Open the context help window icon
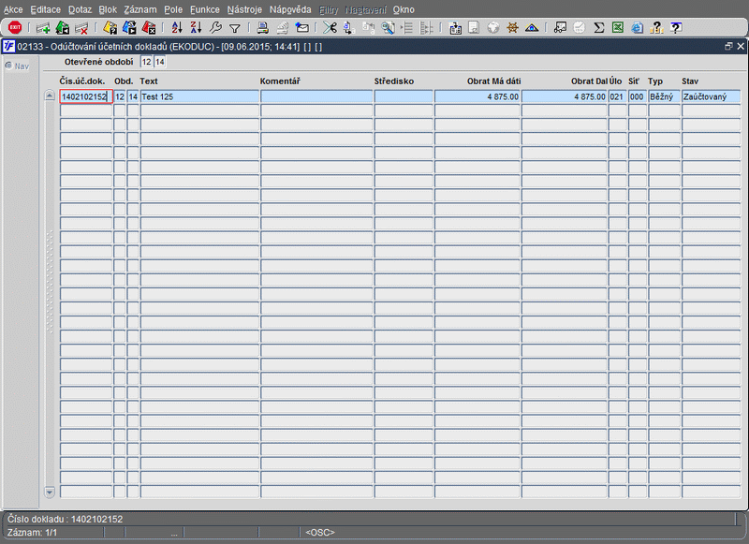Image resolution: width=749 pixels, height=544 pixels. click(675, 28)
